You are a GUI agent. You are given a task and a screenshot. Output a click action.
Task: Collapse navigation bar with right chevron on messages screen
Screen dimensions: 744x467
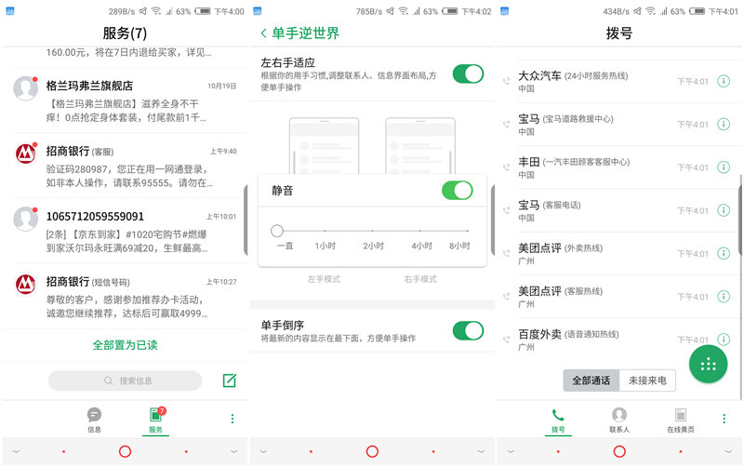(x=234, y=451)
